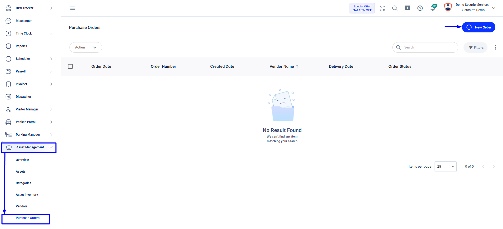Open the Asset Inventory submenu item

(27, 195)
